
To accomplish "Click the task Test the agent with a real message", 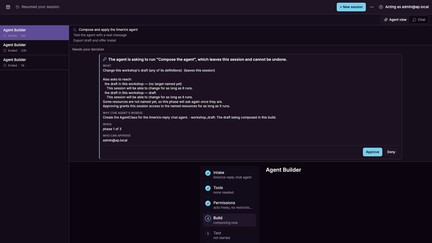I will coord(100,35).
